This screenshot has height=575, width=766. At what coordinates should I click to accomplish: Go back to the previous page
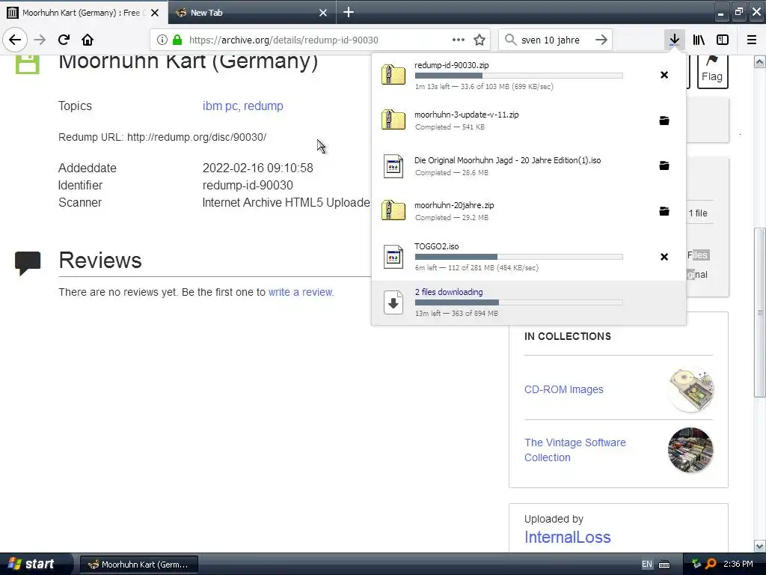coord(15,40)
